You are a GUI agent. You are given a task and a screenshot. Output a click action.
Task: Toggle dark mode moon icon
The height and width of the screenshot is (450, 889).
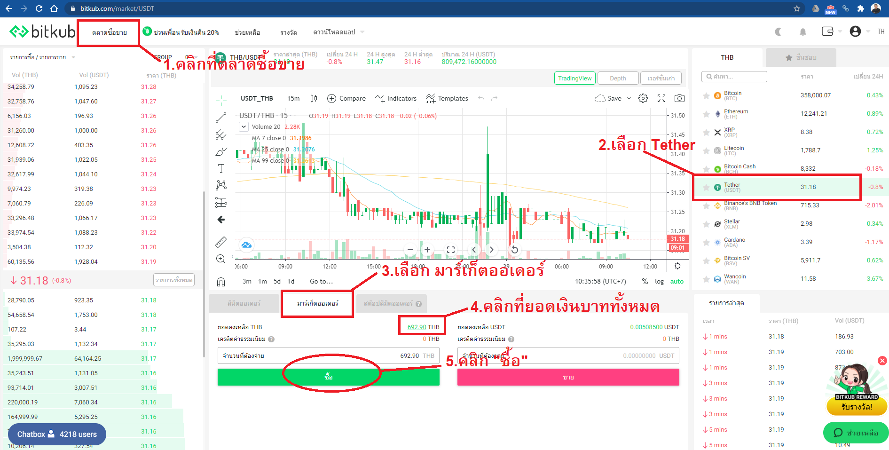779,32
